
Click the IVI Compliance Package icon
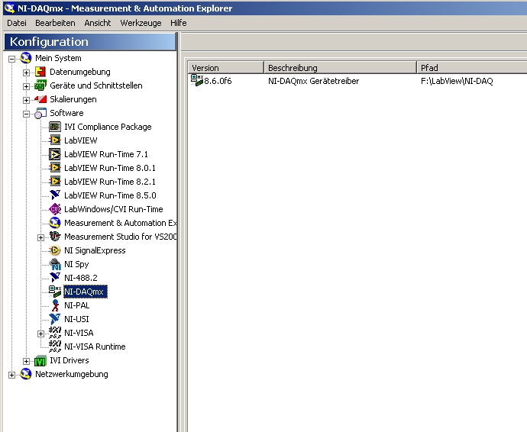[55, 127]
